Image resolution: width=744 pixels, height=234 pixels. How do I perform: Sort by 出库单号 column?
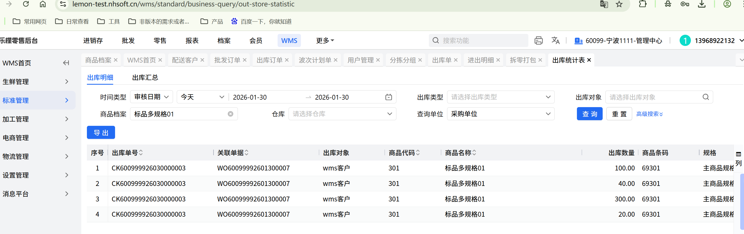tap(141, 153)
